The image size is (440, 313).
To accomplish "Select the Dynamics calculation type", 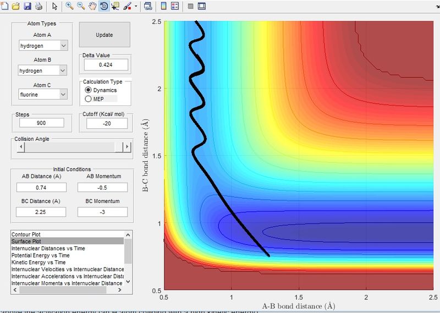I will click(x=101, y=90).
